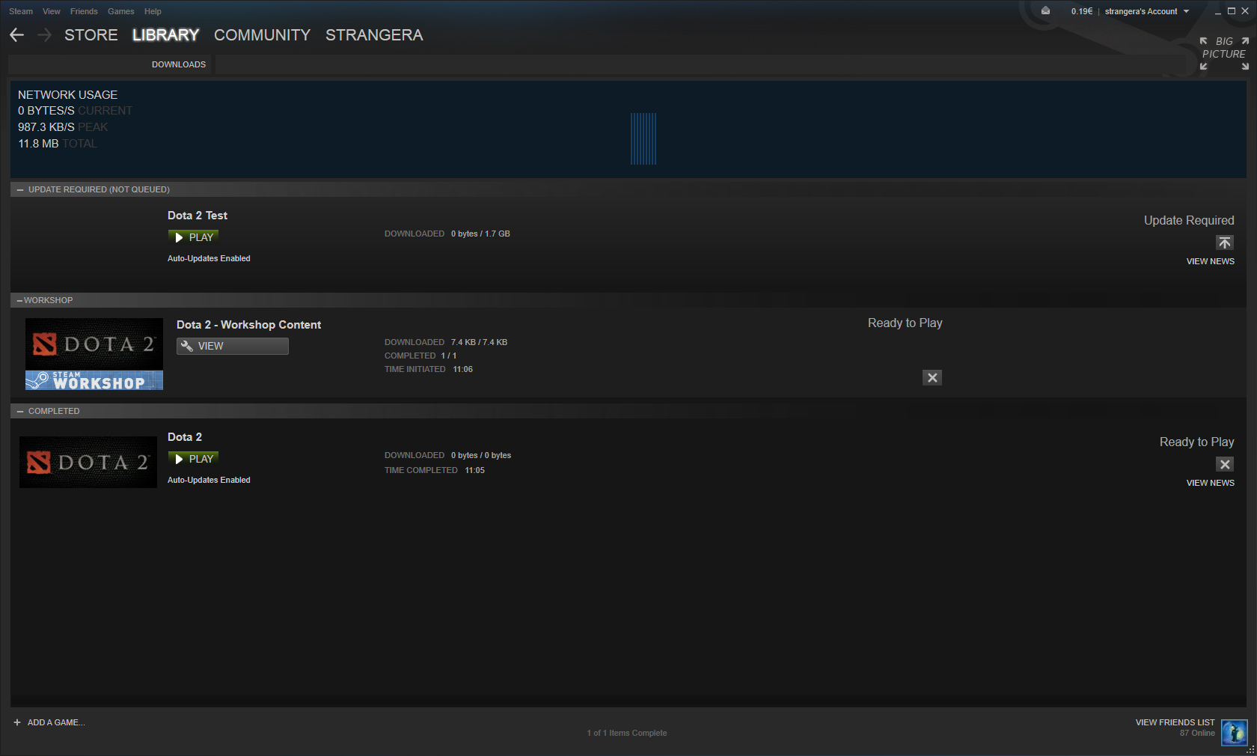Open the Community tab

tap(262, 35)
